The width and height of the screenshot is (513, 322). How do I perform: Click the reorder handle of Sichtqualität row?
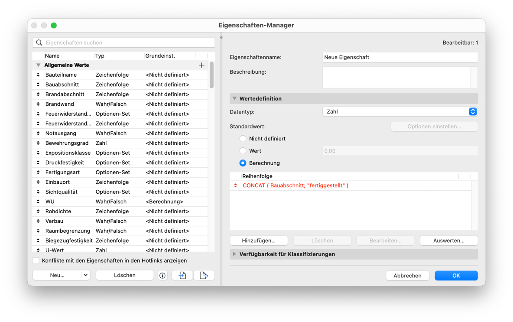38,192
